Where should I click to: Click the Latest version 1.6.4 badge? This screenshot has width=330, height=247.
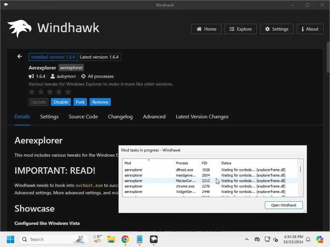(99, 57)
